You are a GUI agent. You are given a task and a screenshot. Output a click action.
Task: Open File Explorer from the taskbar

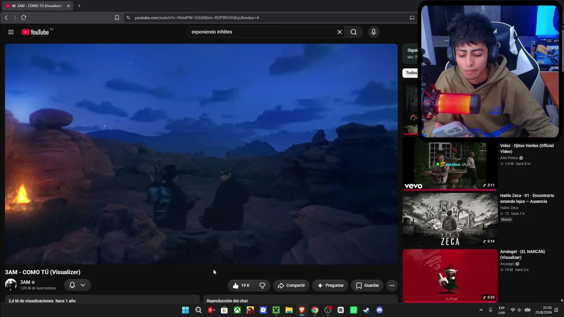[x=289, y=310]
